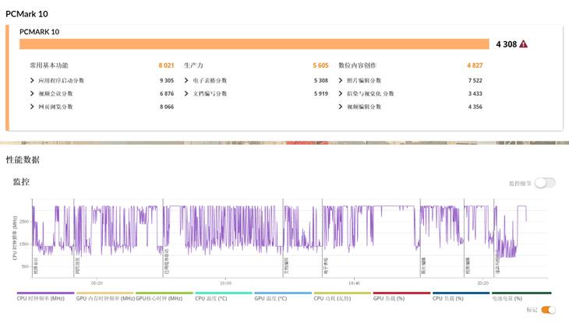Click the PCMARK 10 card title
The image size is (569, 323).
pos(39,32)
